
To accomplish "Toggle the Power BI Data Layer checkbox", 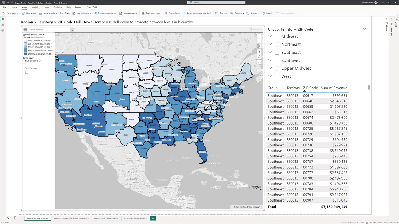I will pyautogui.click(x=24, y=34).
